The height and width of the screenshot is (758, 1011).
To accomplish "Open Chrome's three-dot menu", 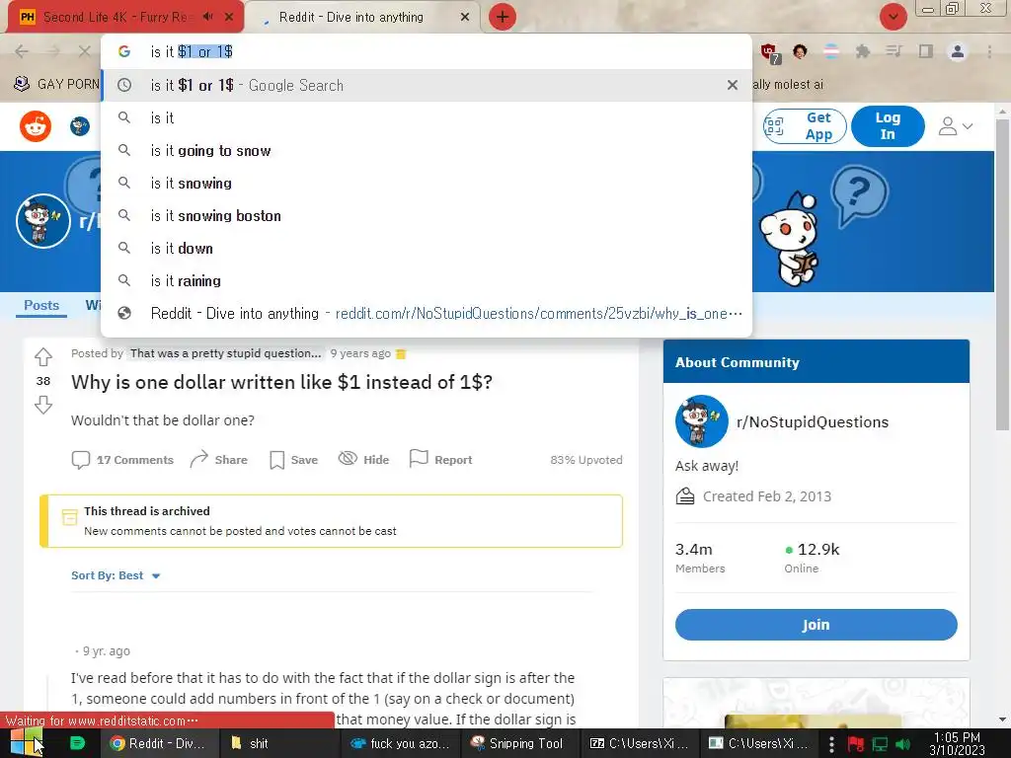I will [x=989, y=51].
